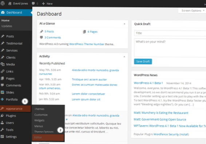Select Themes in the Appearance flyout

39,109
